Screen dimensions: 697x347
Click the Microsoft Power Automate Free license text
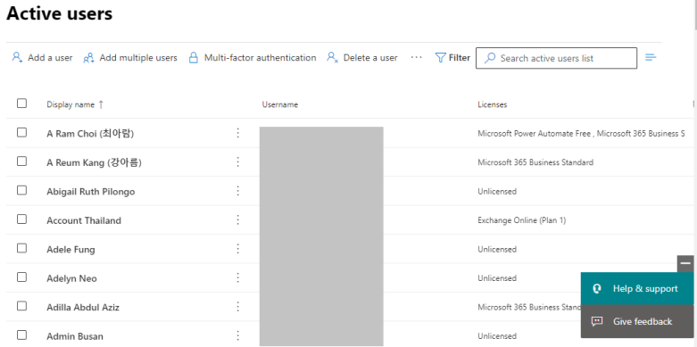click(x=534, y=133)
